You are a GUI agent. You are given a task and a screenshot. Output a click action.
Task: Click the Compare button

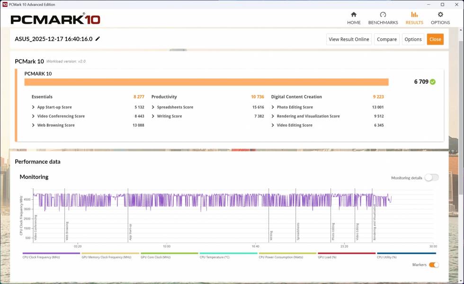[386, 39]
